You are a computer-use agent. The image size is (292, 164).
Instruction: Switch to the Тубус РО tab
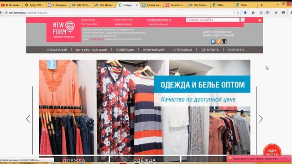(x=34, y=5)
